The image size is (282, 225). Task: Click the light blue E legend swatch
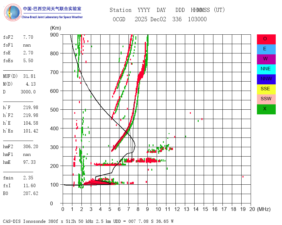(266, 49)
